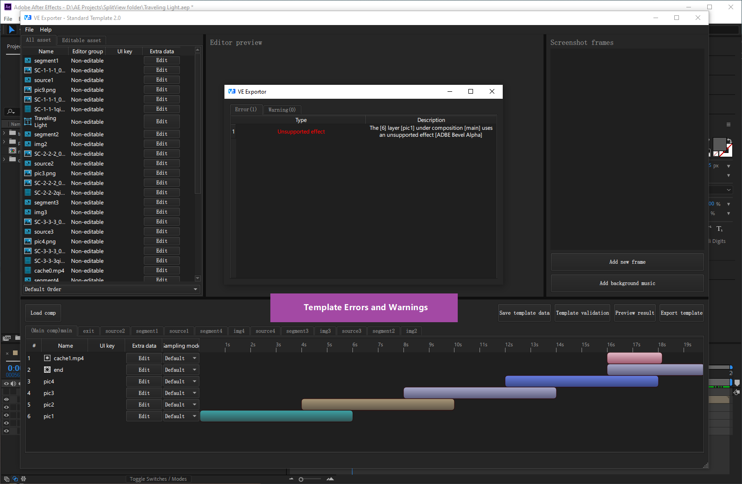Click the 'end' layer type icon
742x484 pixels.
click(47, 369)
